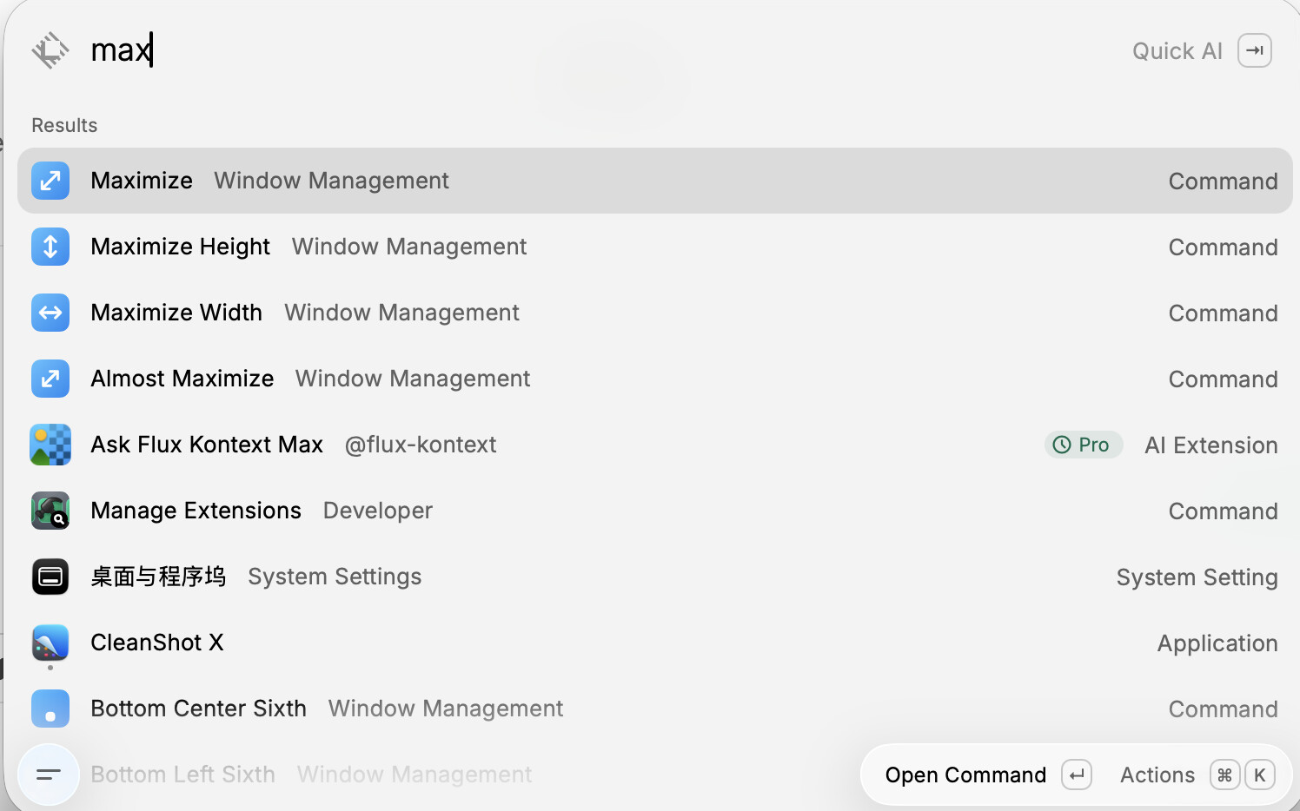Click the Raycast logo beside the search field
The image size is (1300, 811).
tap(50, 50)
